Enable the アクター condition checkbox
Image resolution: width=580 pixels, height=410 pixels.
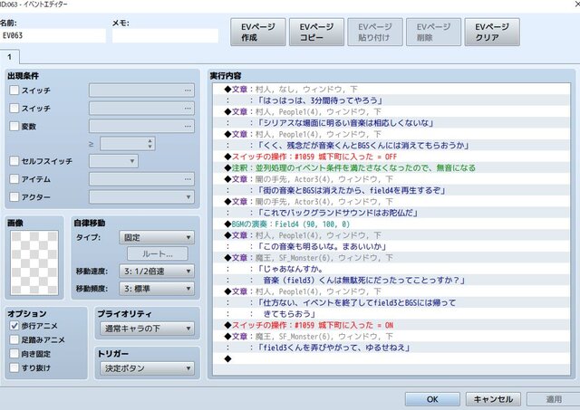(14, 197)
